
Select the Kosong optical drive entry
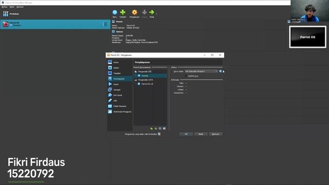pos(150,76)
